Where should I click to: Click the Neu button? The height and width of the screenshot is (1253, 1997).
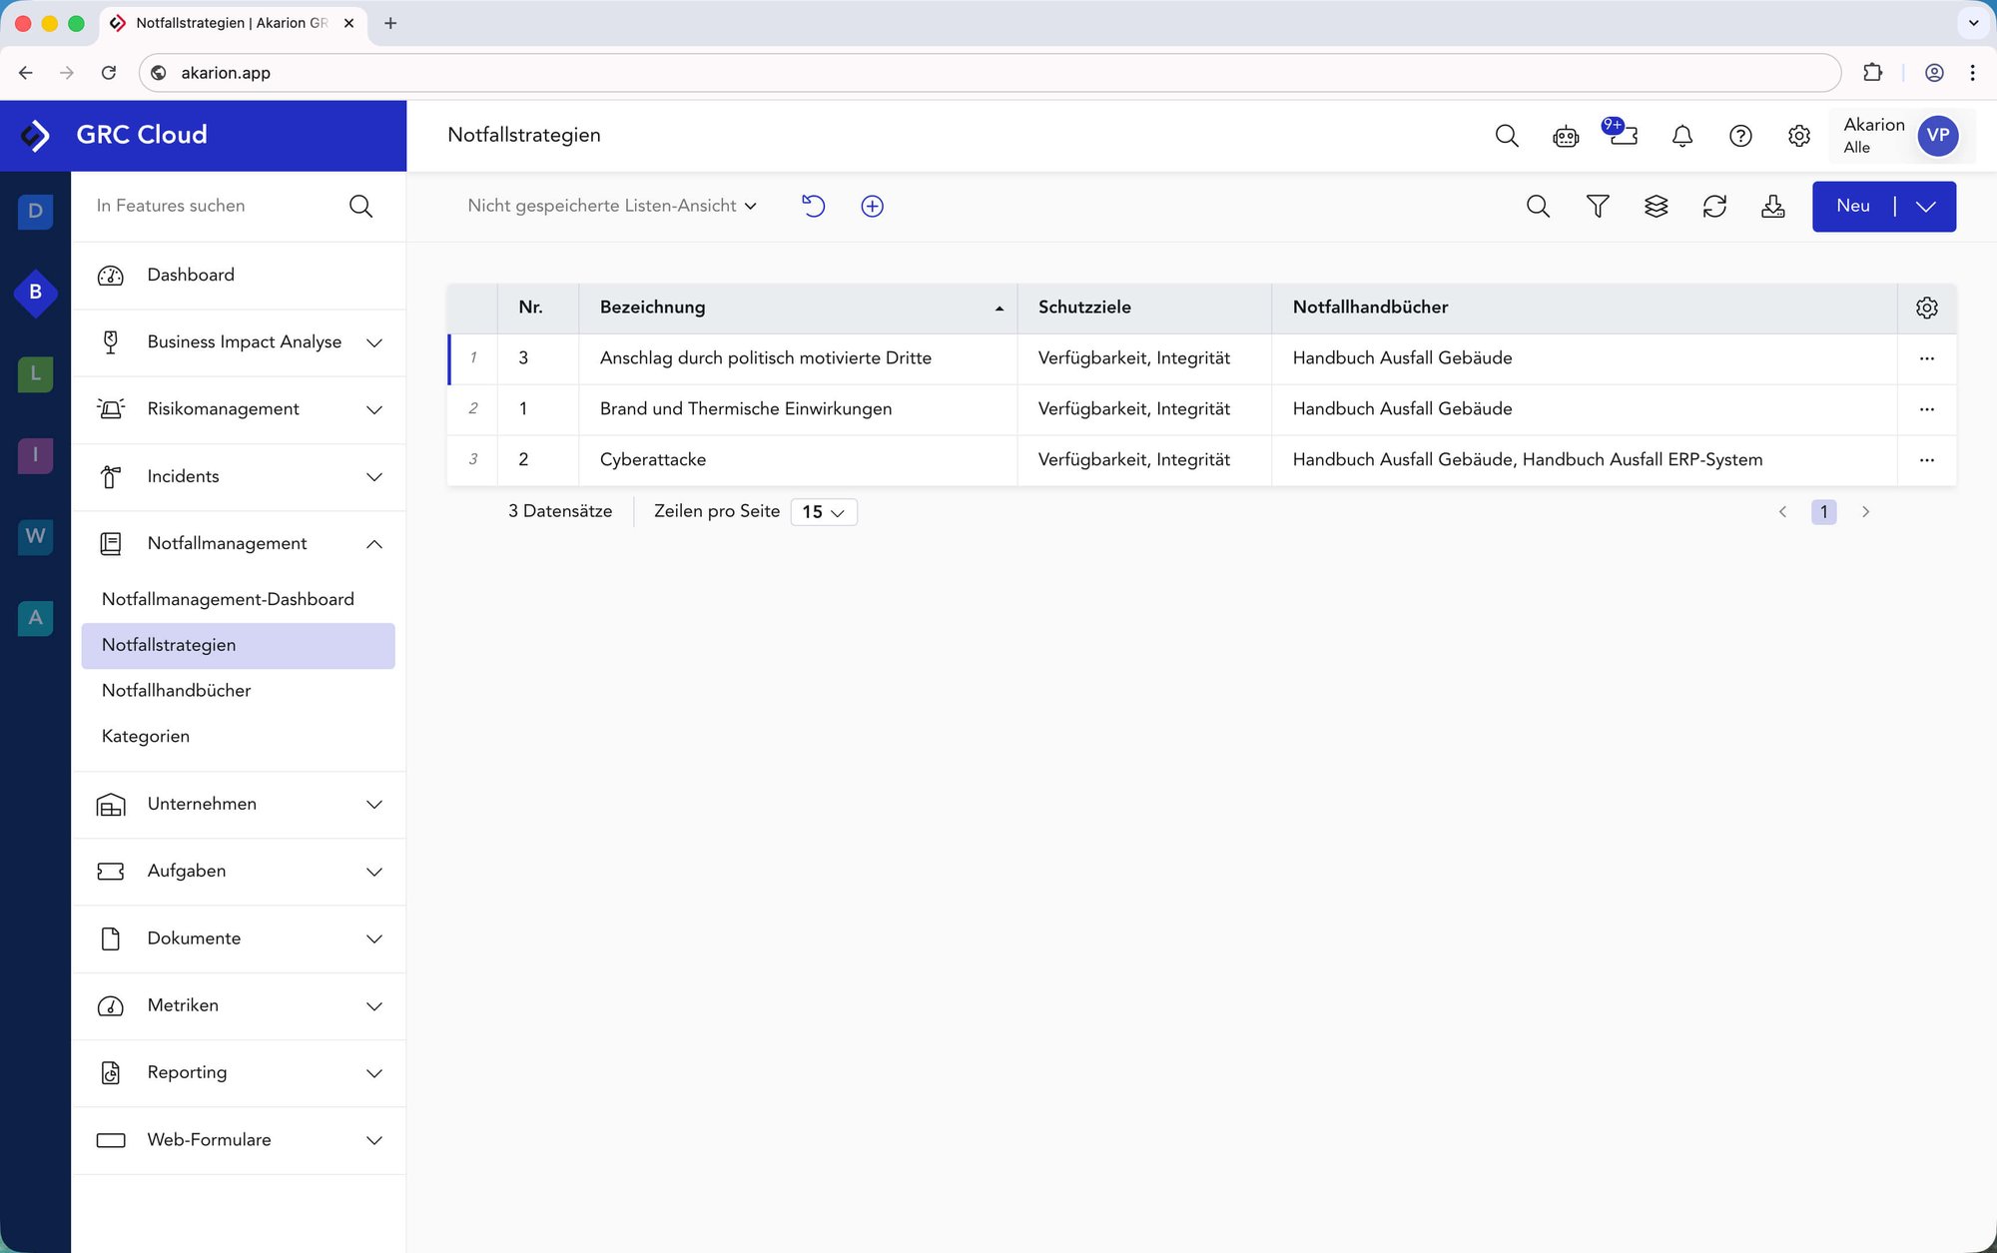tap(1853, 206)
